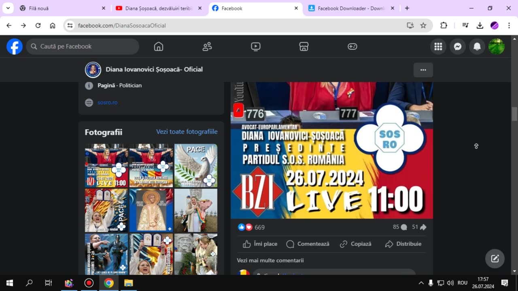518x291 pixels.
Task: Open File Explorer from the taskbar
Action: [128, 283]
